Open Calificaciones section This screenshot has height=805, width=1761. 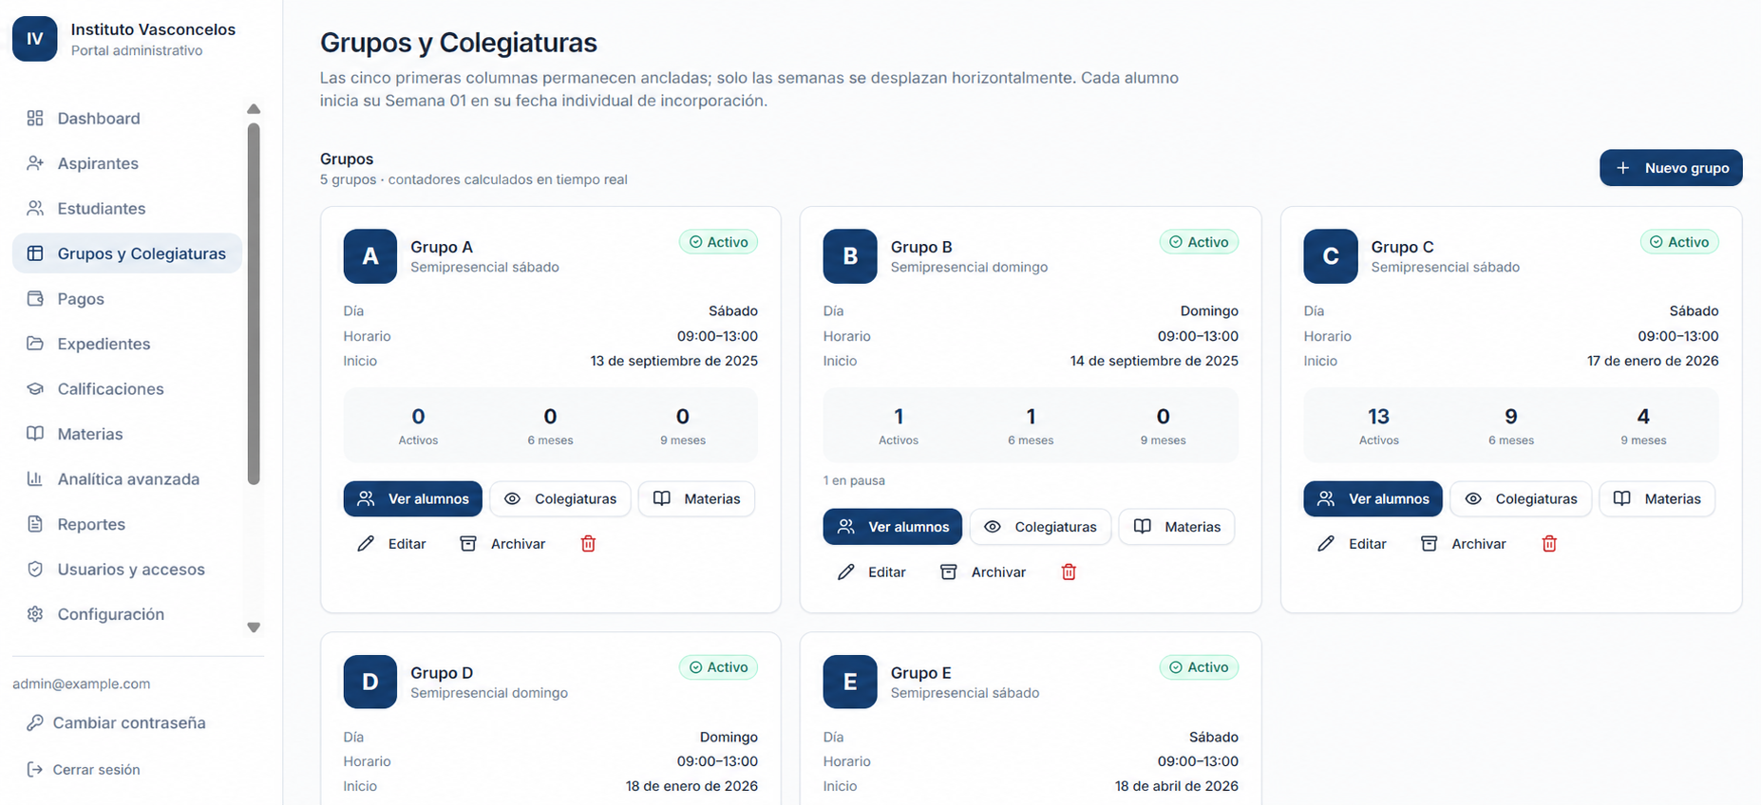127,389
